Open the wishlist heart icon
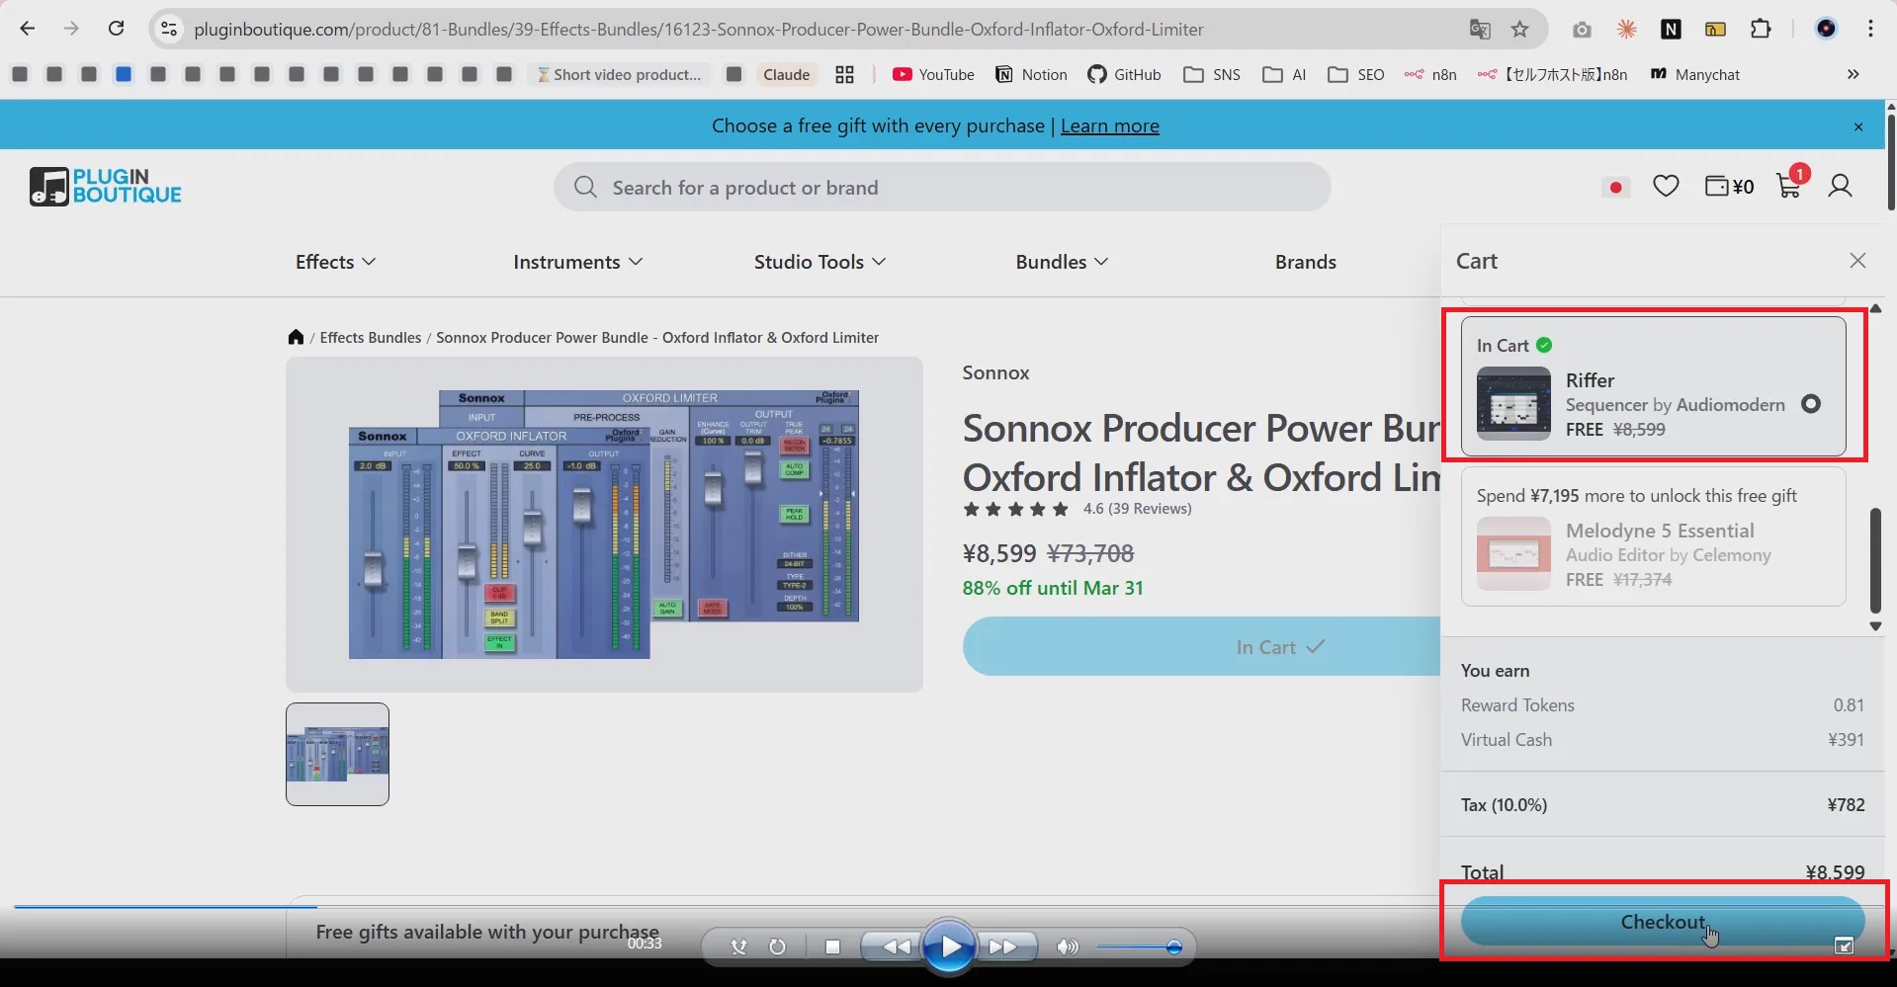Screen dimensions: 1897x987 [1666, 186]
